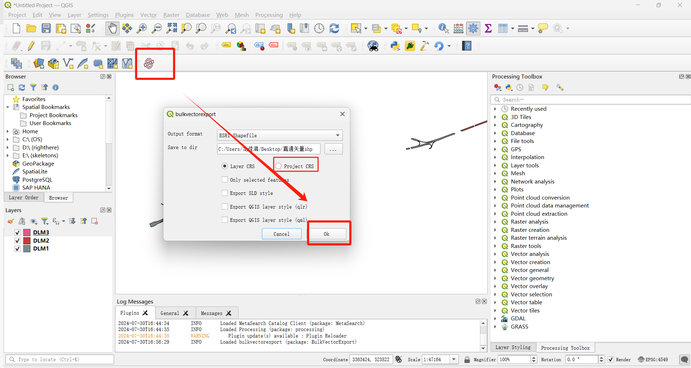
Task: Click the Identify Features icon
Action: click(443, 28)
